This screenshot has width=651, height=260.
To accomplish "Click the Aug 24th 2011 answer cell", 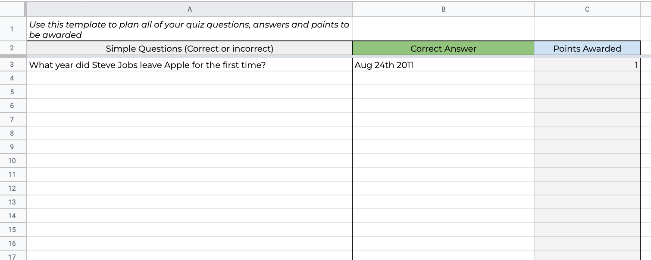I will pyautogui.click(x=443, y=64).
